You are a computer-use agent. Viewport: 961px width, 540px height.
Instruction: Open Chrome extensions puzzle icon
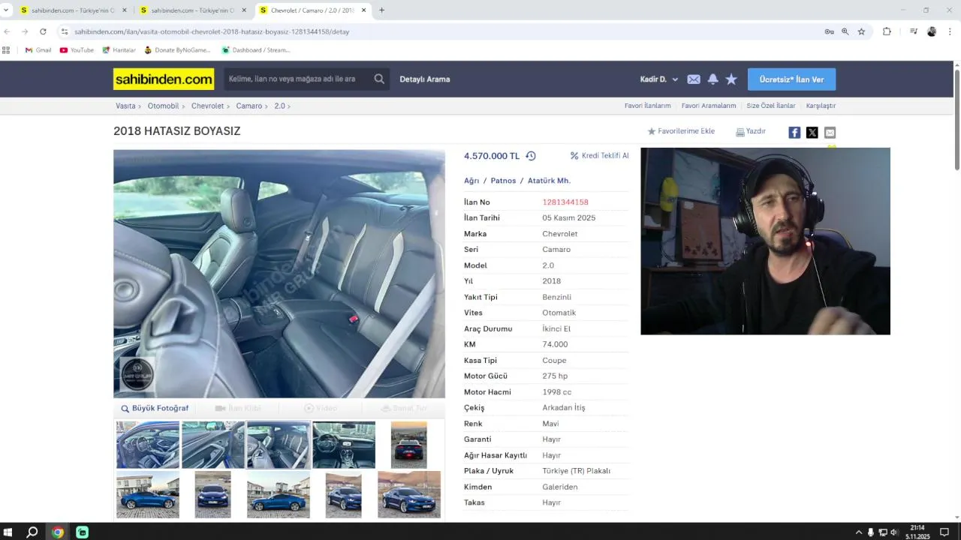[887, 31]
